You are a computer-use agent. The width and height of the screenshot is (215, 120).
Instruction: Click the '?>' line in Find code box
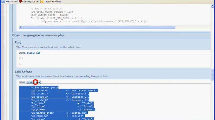(20, 64)
